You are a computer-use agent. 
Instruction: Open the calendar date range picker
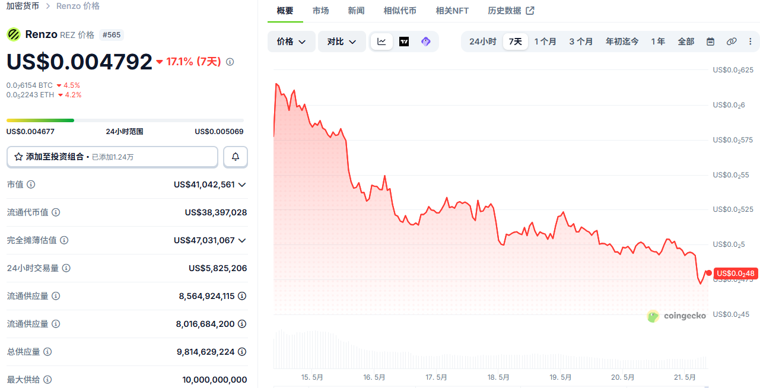click(x=710, y=42)
